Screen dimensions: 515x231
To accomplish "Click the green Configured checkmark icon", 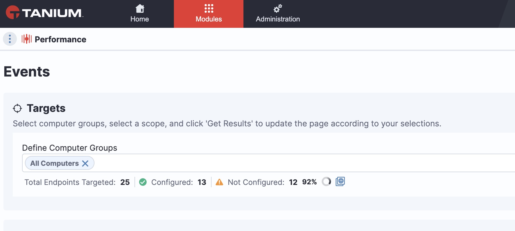I will pos(143,182).
